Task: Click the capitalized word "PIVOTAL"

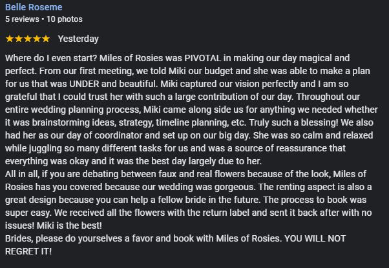Action: (208, 58)
